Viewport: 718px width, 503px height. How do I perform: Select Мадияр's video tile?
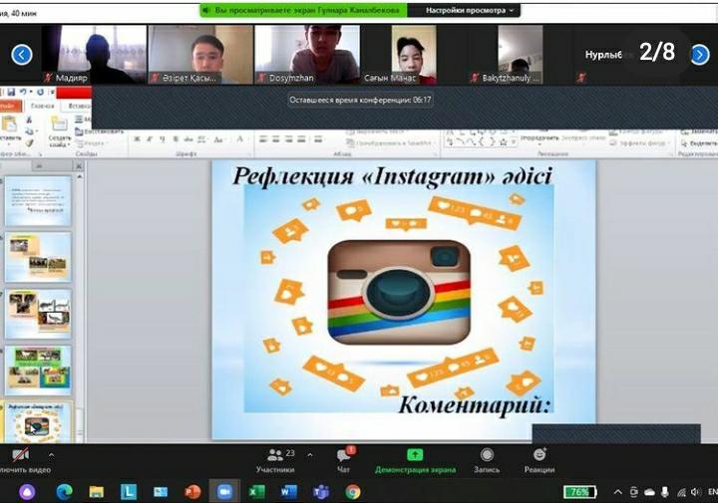coord(94,54)
